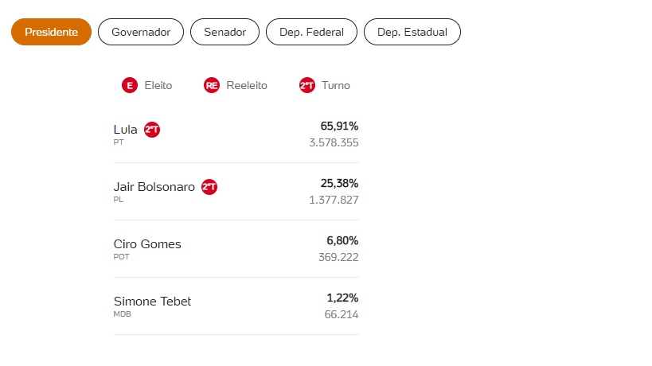Click Bolsonaro's 25,38% vote percentage
The height and width of the screenshot is (366, 652).
339,183
